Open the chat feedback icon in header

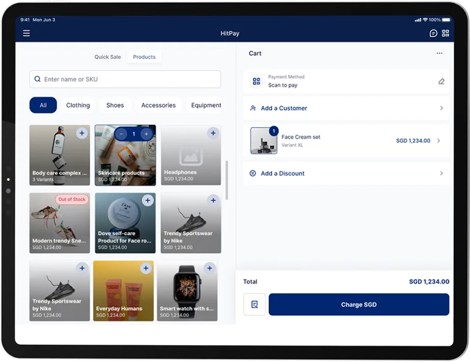433,33
